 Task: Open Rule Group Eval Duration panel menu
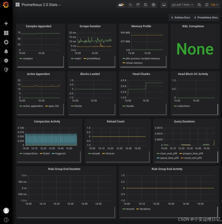tap(64, 169)
